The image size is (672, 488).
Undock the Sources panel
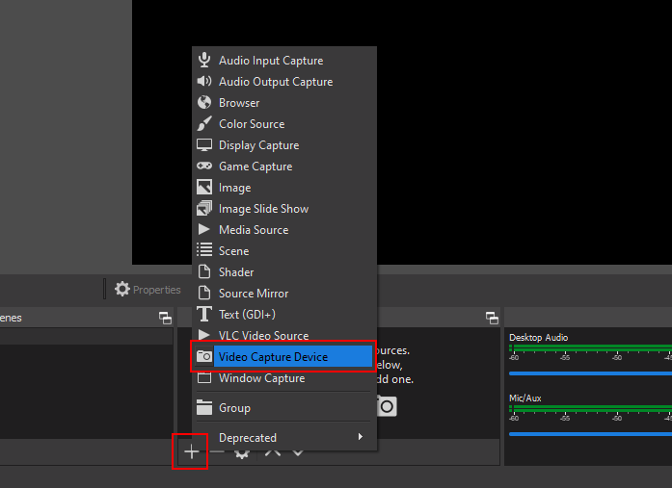point(492,318)
